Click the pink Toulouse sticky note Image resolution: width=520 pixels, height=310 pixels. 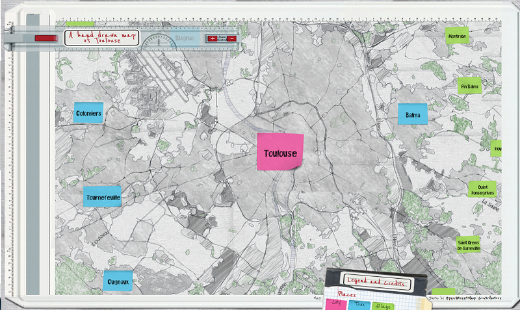tap(280, 153)
